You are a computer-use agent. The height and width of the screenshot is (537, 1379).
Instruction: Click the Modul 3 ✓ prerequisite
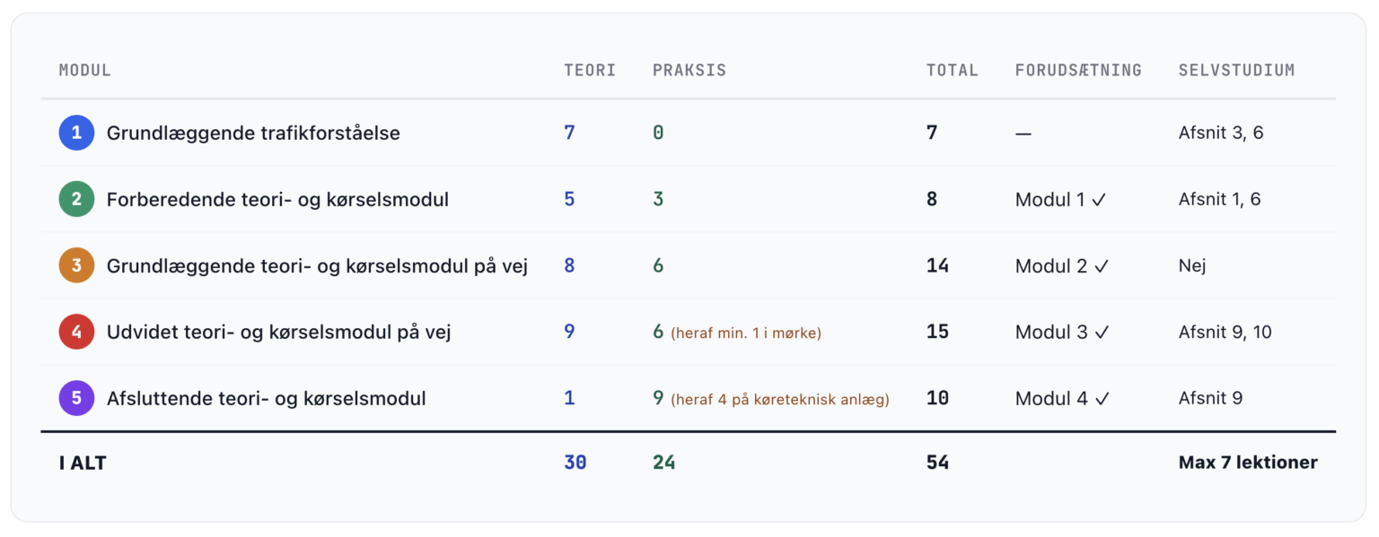click(x=1062, y=333)
